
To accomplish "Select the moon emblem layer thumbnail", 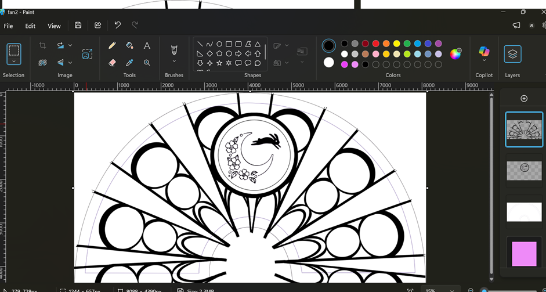I will coord(524,170).
